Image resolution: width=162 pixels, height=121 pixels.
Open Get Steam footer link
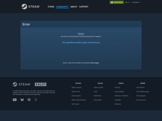pyautogui.click(x=140, y=87)
